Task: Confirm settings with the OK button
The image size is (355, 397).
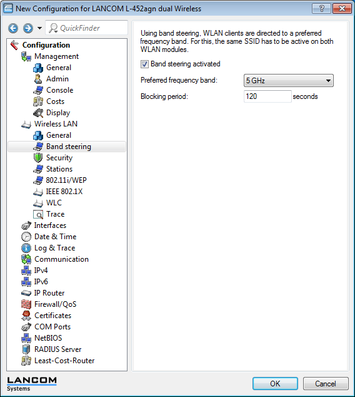Action: coord(275,384)
